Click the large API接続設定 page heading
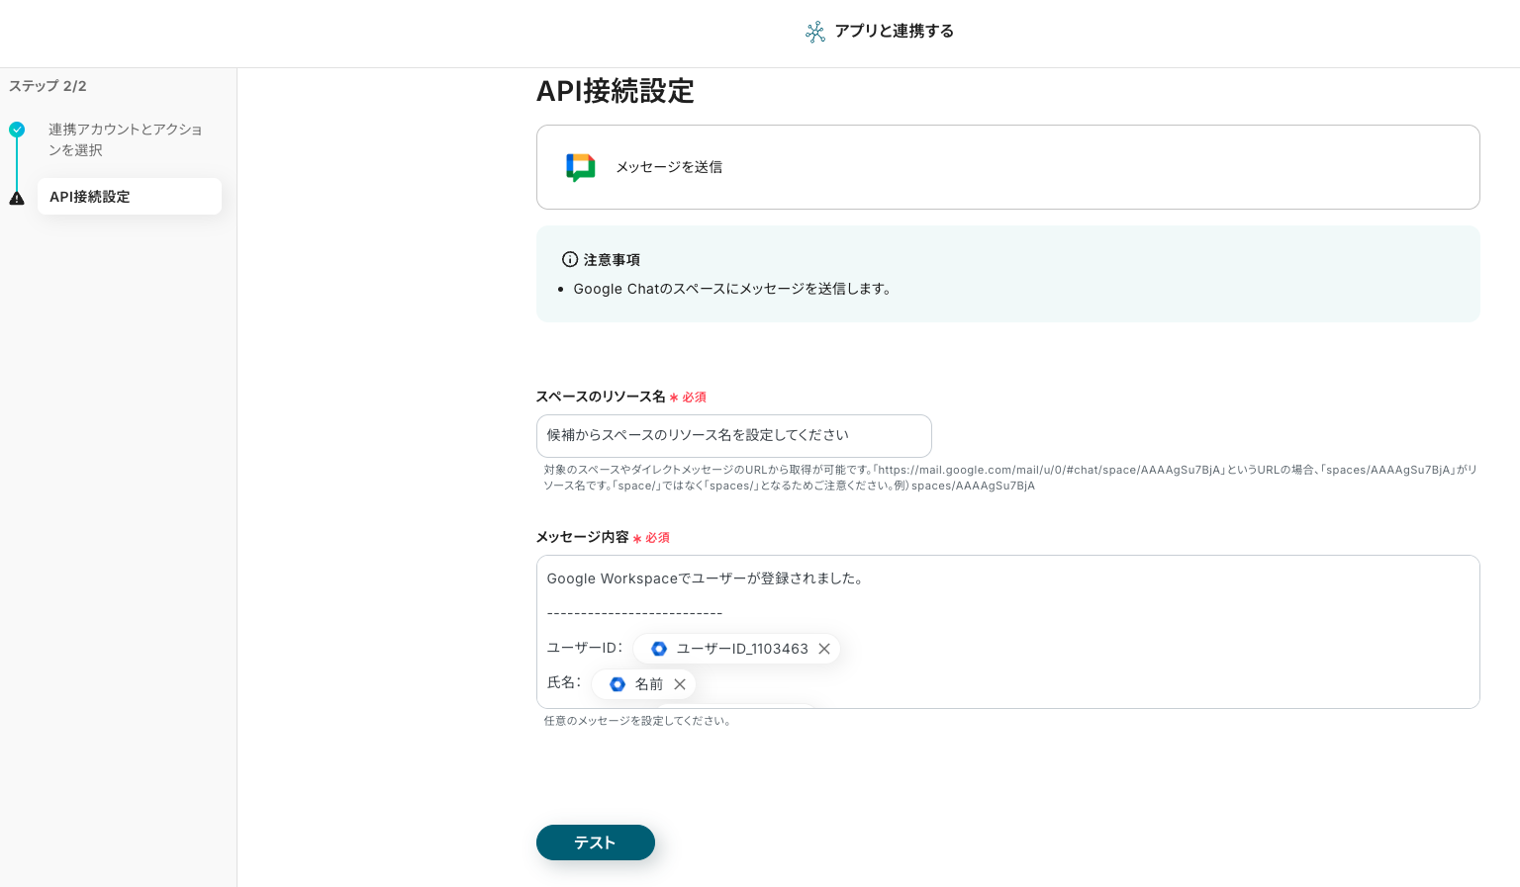 coord(615,91)
